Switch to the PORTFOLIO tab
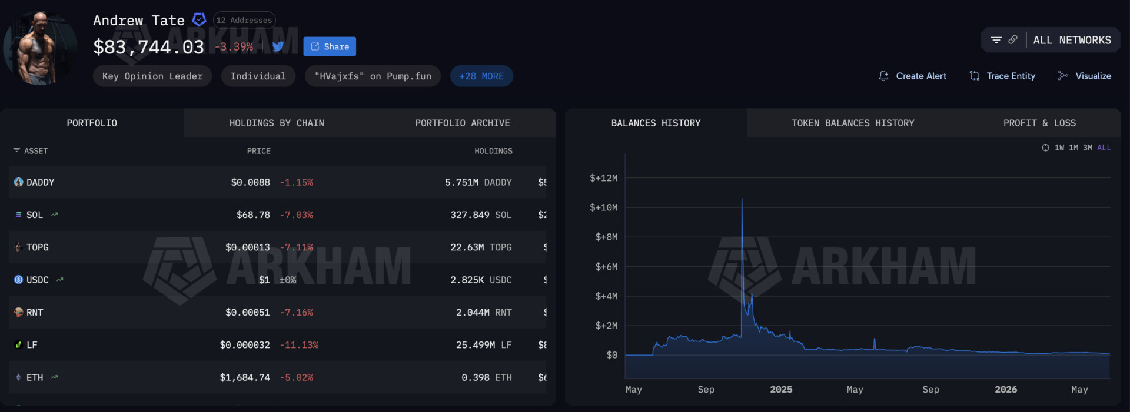Screen dimensions: 1130x412 [x=92, y=123]
